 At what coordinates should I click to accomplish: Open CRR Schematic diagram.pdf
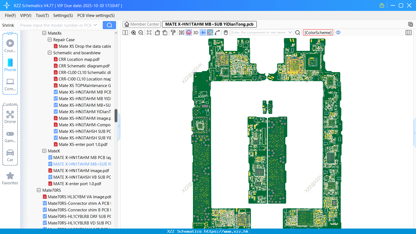84,66
